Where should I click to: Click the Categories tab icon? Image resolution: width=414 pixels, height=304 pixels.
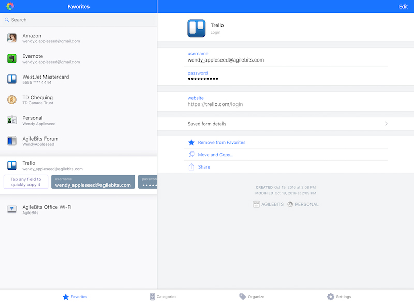(x=152, y=297)
